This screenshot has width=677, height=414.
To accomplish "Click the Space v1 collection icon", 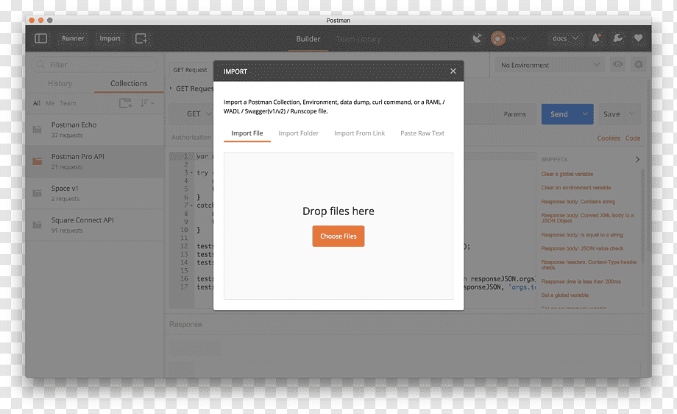I will click(38, 193).
